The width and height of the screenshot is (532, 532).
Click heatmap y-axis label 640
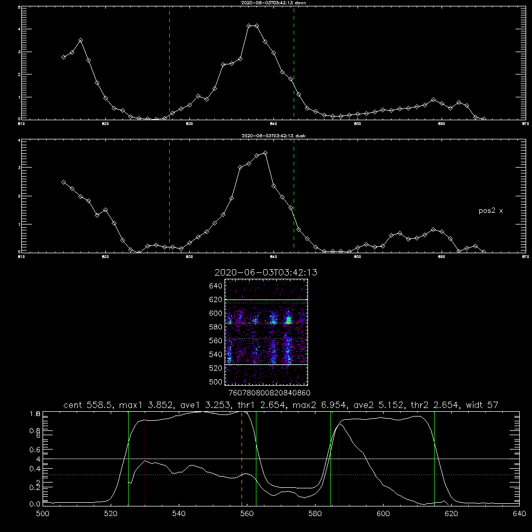(x=216, y=286)
